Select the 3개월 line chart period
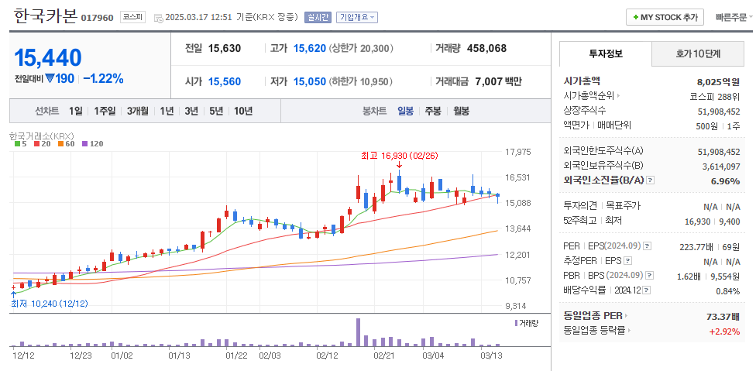The image size is (756, 371). point(138,112)
